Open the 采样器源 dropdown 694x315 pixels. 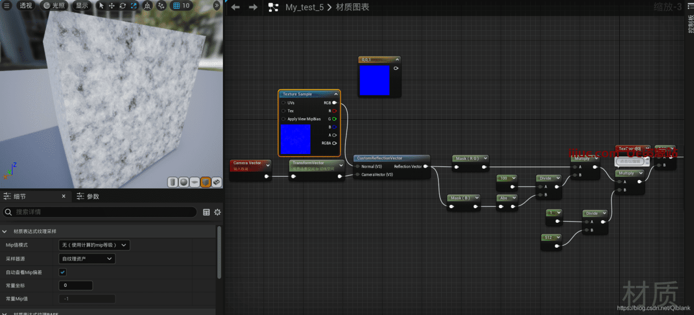pos(87,259)
